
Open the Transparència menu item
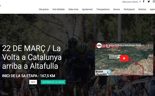103,9
